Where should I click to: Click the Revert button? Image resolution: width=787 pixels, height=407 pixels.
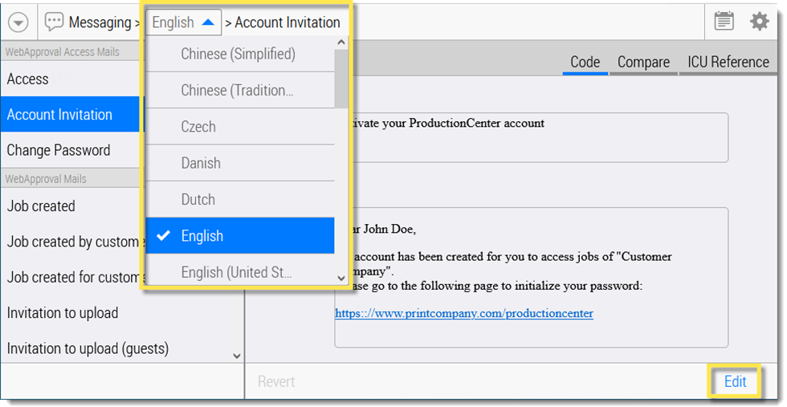(x=276, y=382)
